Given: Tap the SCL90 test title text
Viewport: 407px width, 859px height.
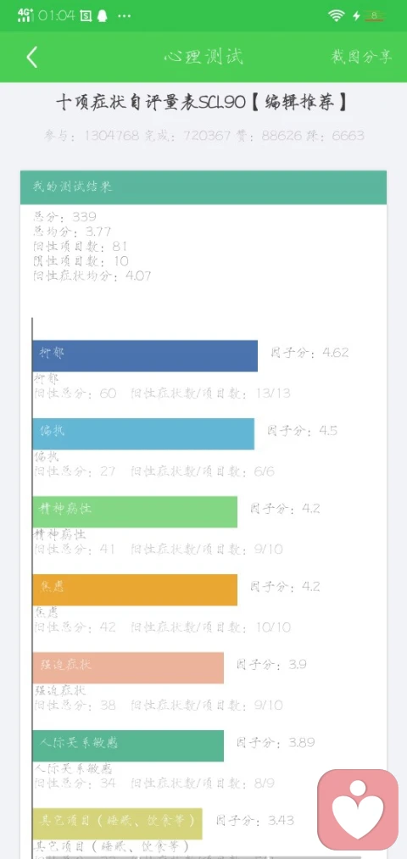Looking at the screenshot, I should 202,103.
